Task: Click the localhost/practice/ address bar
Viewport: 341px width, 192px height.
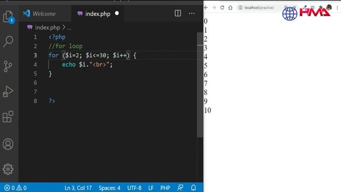Action: (259, 7)
